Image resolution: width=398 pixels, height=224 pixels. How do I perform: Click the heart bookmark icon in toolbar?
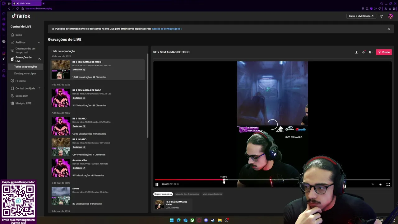pyautogui.click(x=380, y=8)
